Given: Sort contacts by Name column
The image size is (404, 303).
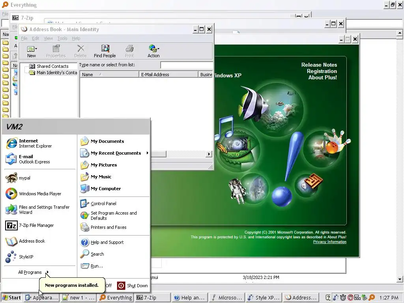Looking at the screenshot, I should [109, 75].
